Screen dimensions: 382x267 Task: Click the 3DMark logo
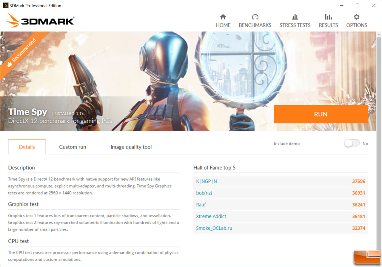coord(40,21)
